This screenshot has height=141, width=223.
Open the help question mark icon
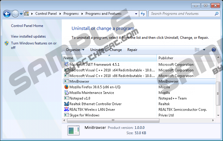[x=213, y=50]
